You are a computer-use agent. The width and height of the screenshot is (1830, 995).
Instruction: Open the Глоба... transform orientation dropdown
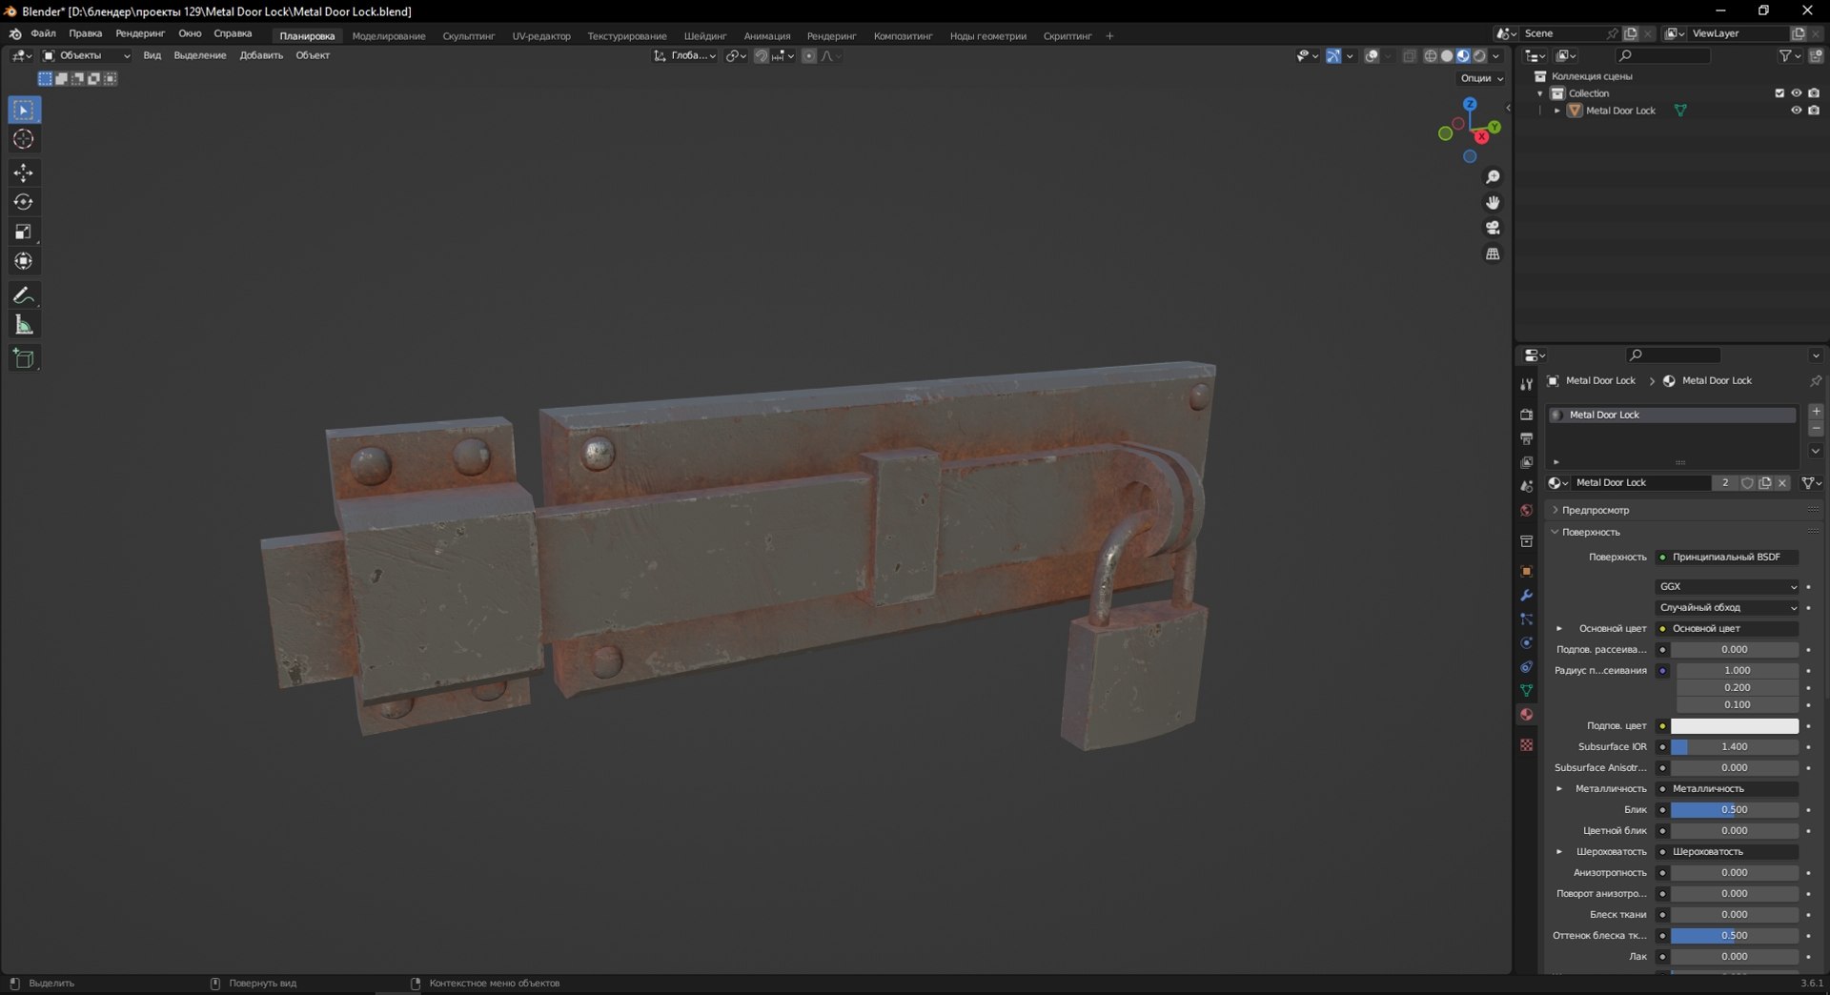[684, 56]
